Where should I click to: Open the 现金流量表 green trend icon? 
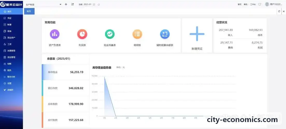pos(110,34)
